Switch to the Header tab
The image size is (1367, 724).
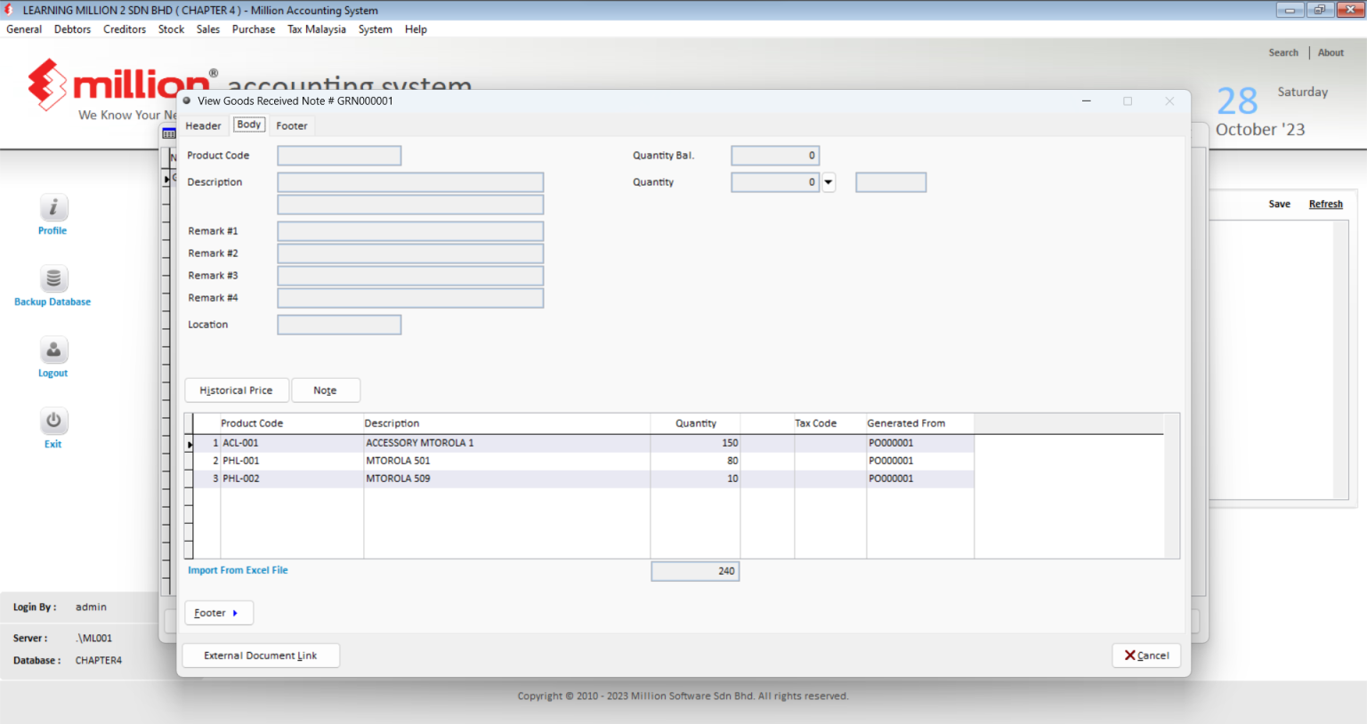coord(203,125)
